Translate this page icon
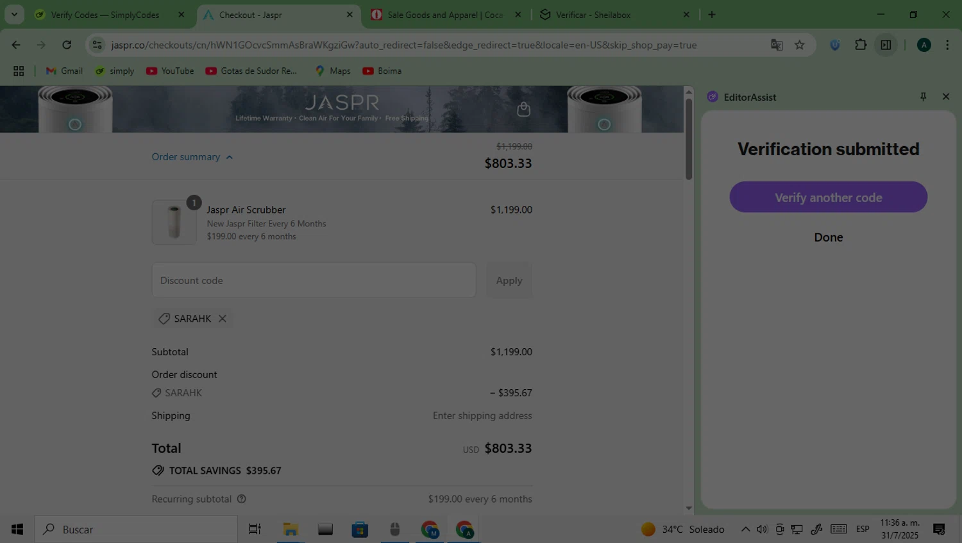The height and width of the screenshot is (543, 962). pyautogui.click(x=777, y=45)
